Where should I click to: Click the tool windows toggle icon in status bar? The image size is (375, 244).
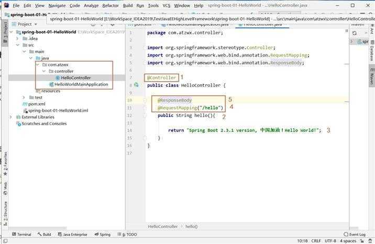pos(5,241)
